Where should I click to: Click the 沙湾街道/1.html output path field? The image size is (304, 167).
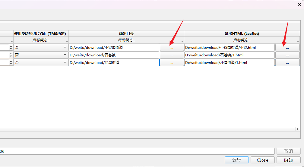[229, 63]
